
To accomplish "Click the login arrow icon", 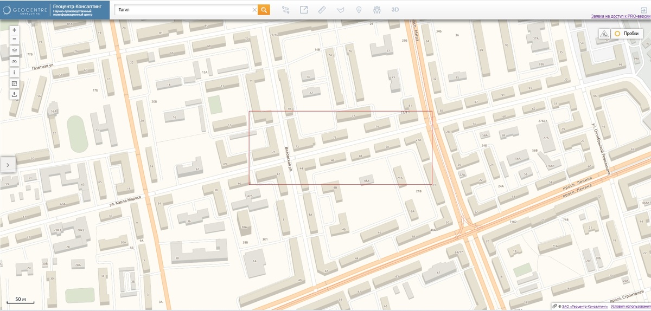I will (x=643, y=10).
